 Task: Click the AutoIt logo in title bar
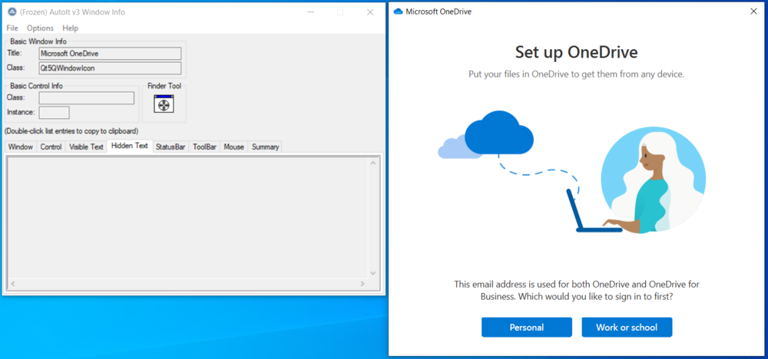point(12,12)
